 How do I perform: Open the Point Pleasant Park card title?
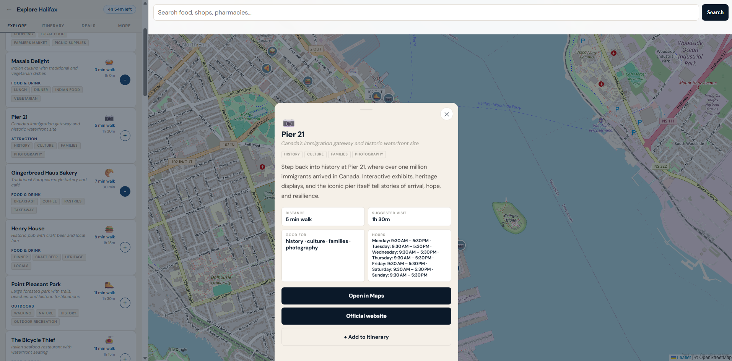(36, 284)
